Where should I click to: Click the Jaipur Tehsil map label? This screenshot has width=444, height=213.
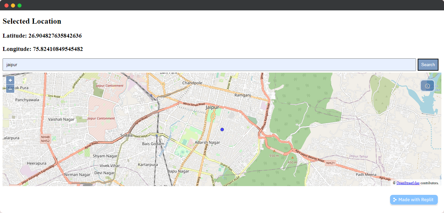(x=359, y=156)
